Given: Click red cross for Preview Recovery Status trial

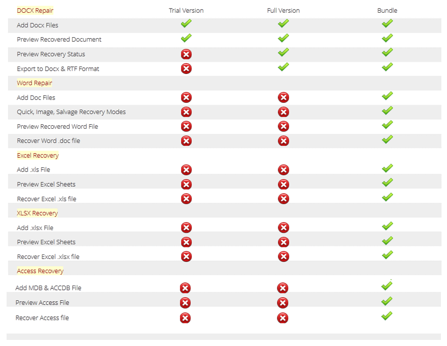Looking at the screenshot, I should [186, 54].
